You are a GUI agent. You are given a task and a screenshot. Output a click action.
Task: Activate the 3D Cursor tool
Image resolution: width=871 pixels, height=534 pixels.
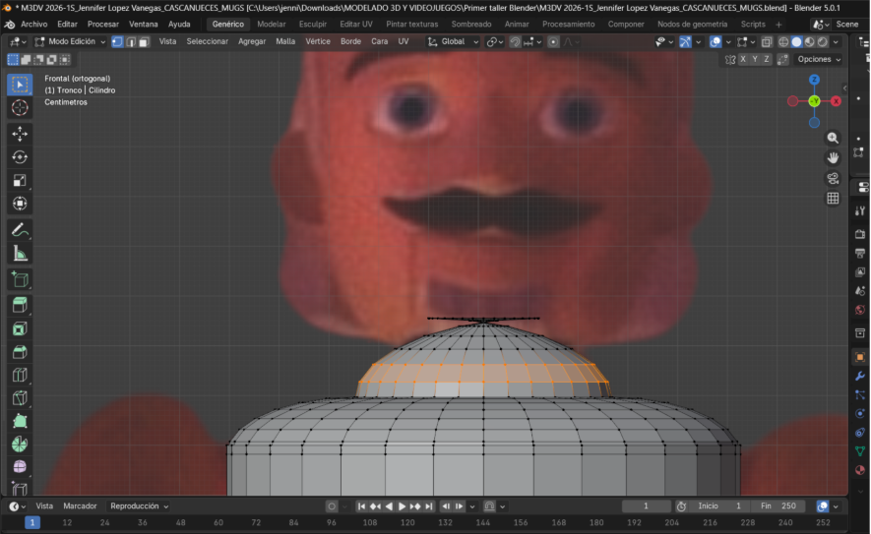pos(20,107)
